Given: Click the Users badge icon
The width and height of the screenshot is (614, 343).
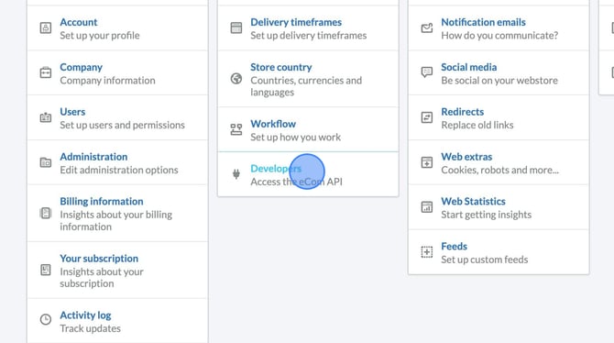Looking at the screenshot, I should tap(46, 117).
